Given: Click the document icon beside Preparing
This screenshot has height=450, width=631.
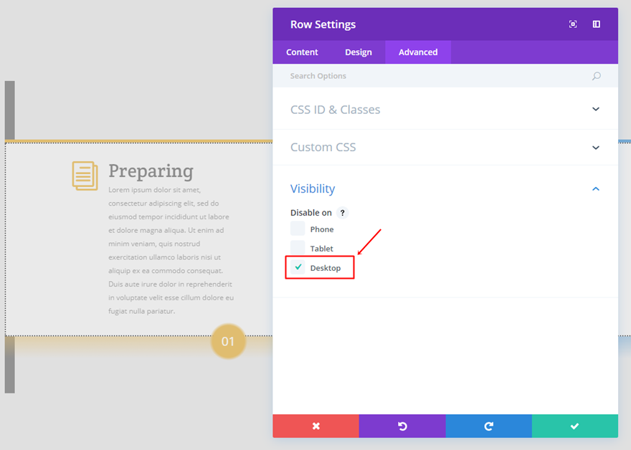Looking at the screenshot, I should coord(85,176).
